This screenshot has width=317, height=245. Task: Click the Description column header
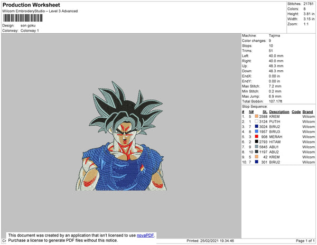[279, 112]
